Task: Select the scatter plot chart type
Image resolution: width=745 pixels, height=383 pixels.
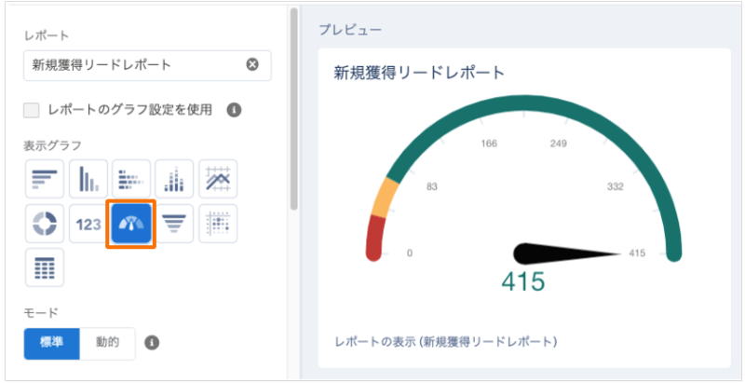Action: tap(218, 224)
